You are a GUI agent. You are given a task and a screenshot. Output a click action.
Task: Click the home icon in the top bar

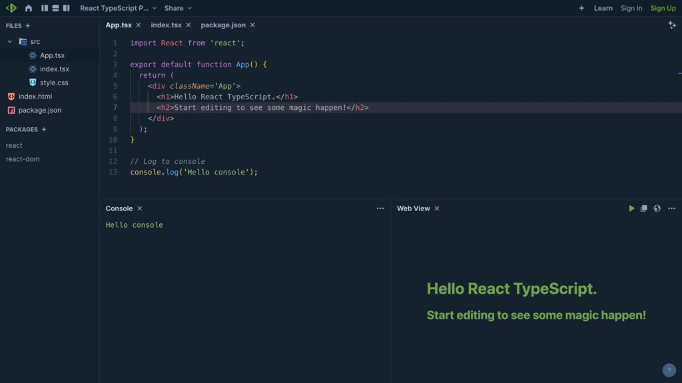coord(29,8)
